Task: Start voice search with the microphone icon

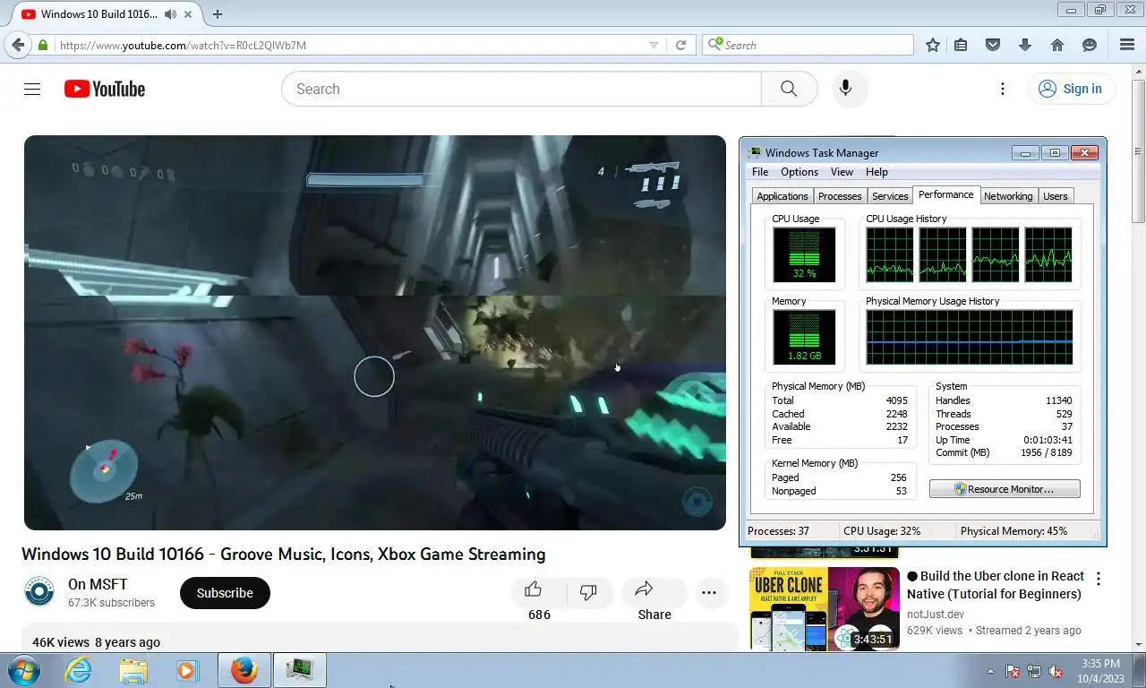Action: pos(845,89)
